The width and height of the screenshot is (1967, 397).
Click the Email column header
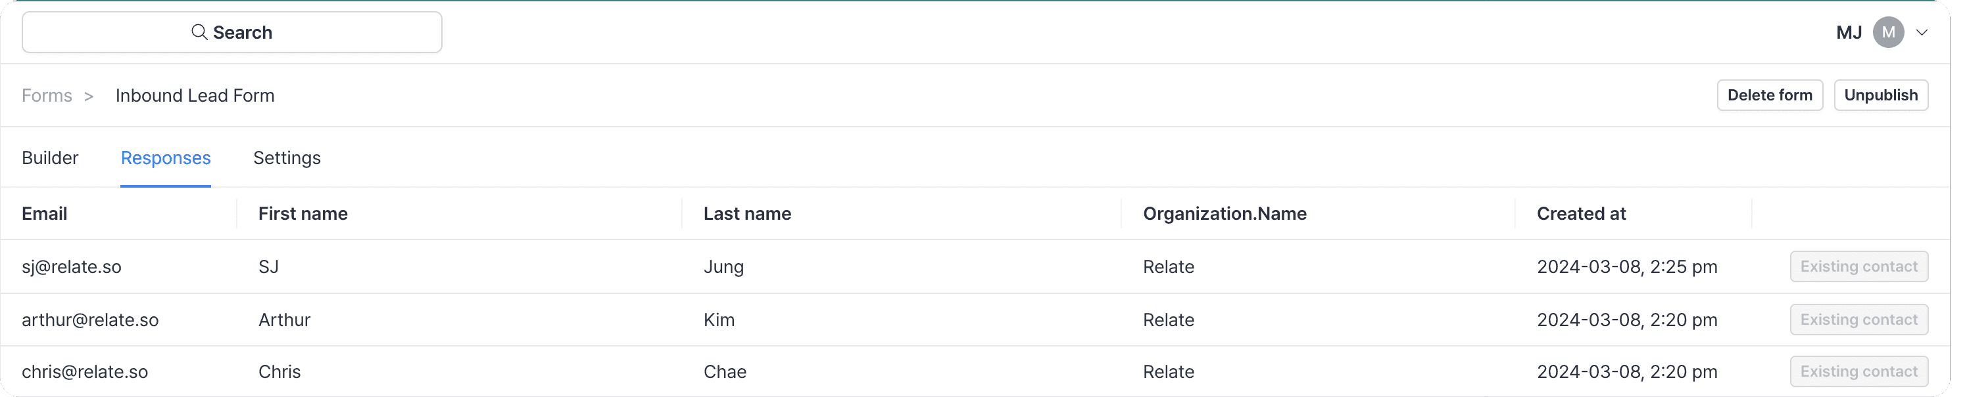coord(44,213)
